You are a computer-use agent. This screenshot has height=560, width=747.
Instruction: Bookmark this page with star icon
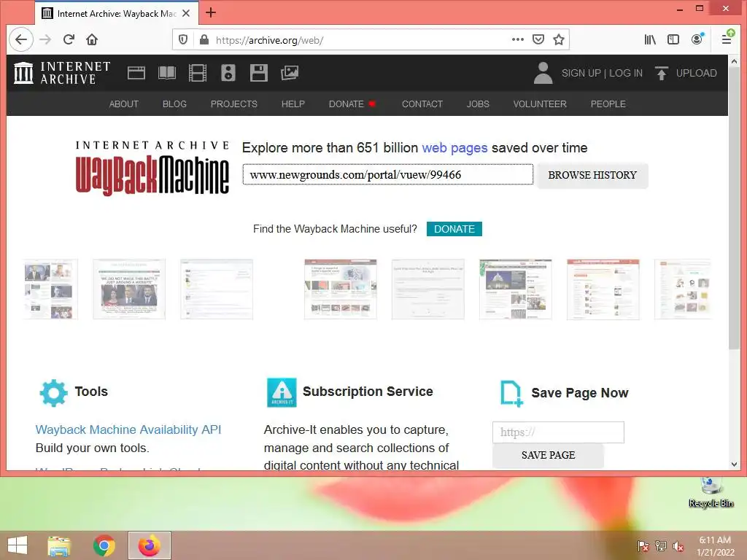pos(559,39)
